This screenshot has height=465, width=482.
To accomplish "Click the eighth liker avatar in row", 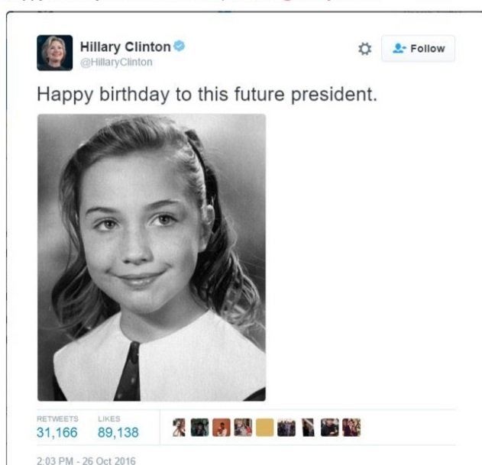I will pyautogui.click(x=329, y=428).
